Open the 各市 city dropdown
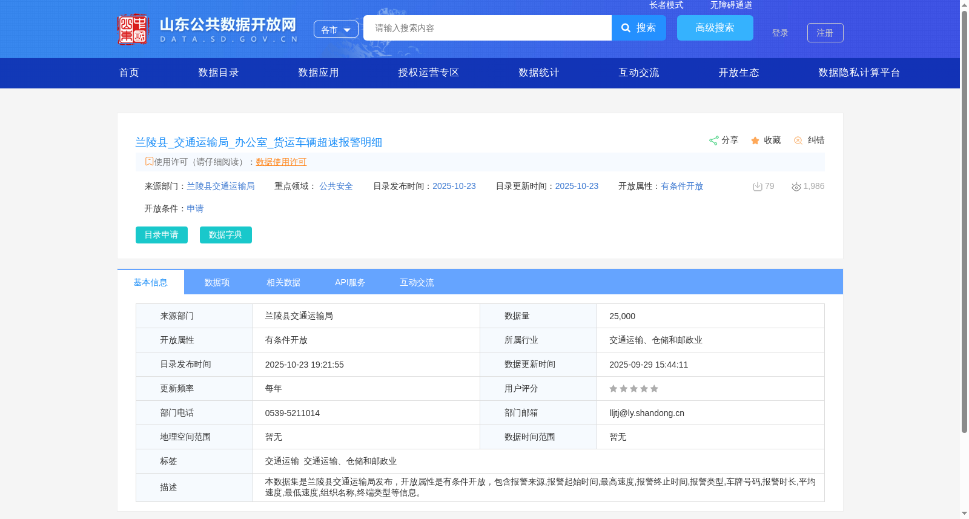 (x=336, y=29)
